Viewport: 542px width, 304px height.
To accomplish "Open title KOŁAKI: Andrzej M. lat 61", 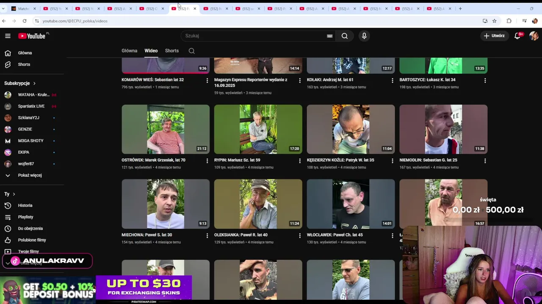I will tap(330, 79).
